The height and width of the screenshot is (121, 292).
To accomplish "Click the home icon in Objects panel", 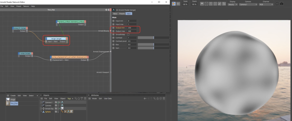I will click(79, 99).
